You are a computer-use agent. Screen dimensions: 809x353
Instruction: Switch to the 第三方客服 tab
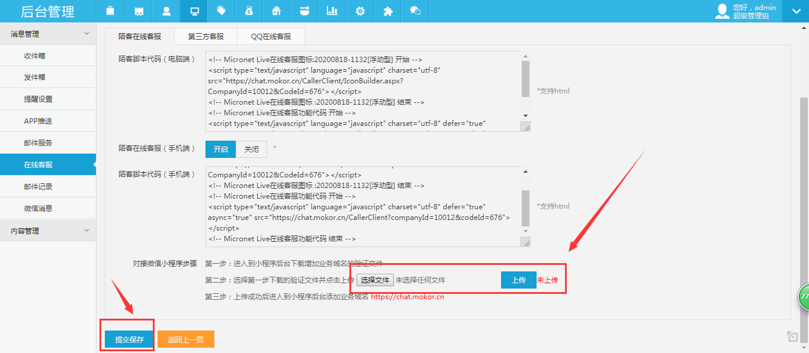tap(206, 36)
